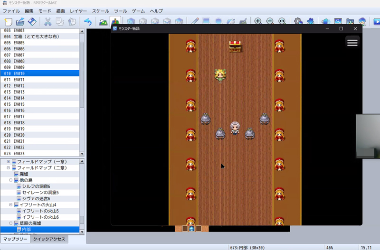Viewport: 380px width, 250px height.
Task: Select event 015 EV015 in the list
Action: pos(40,104)
